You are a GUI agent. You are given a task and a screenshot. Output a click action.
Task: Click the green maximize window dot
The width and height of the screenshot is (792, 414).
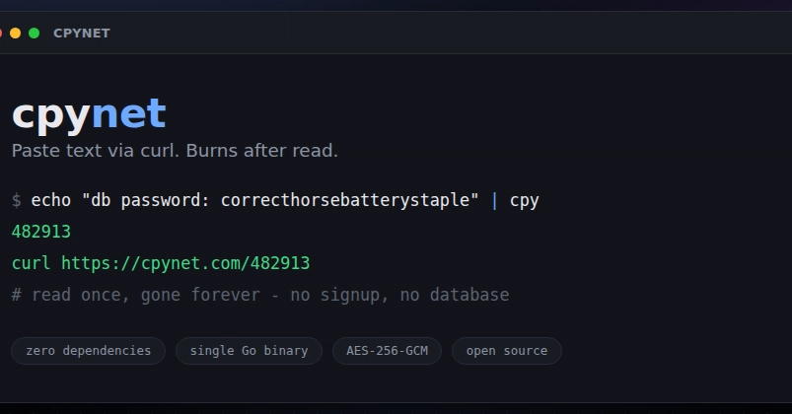(34, 34)
